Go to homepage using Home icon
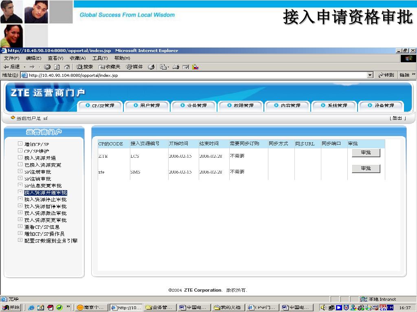417x312 pixels. click(67, 67)
